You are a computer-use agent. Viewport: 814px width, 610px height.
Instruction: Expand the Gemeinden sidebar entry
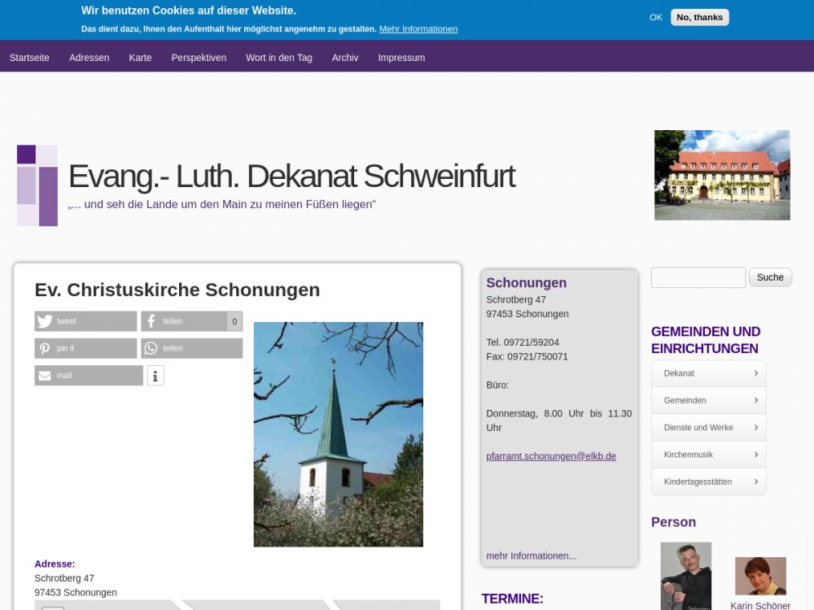coord(708,400)
